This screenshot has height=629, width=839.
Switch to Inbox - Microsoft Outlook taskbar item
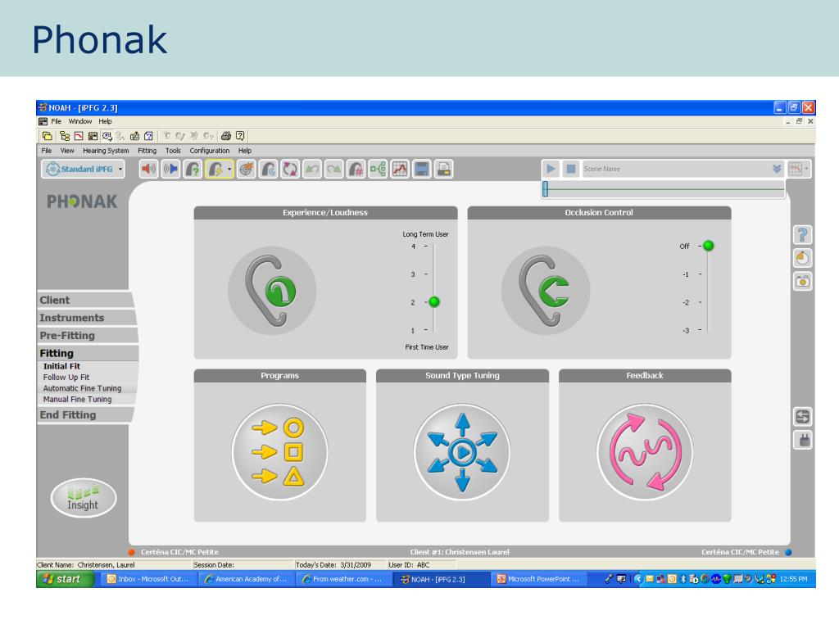147,579
